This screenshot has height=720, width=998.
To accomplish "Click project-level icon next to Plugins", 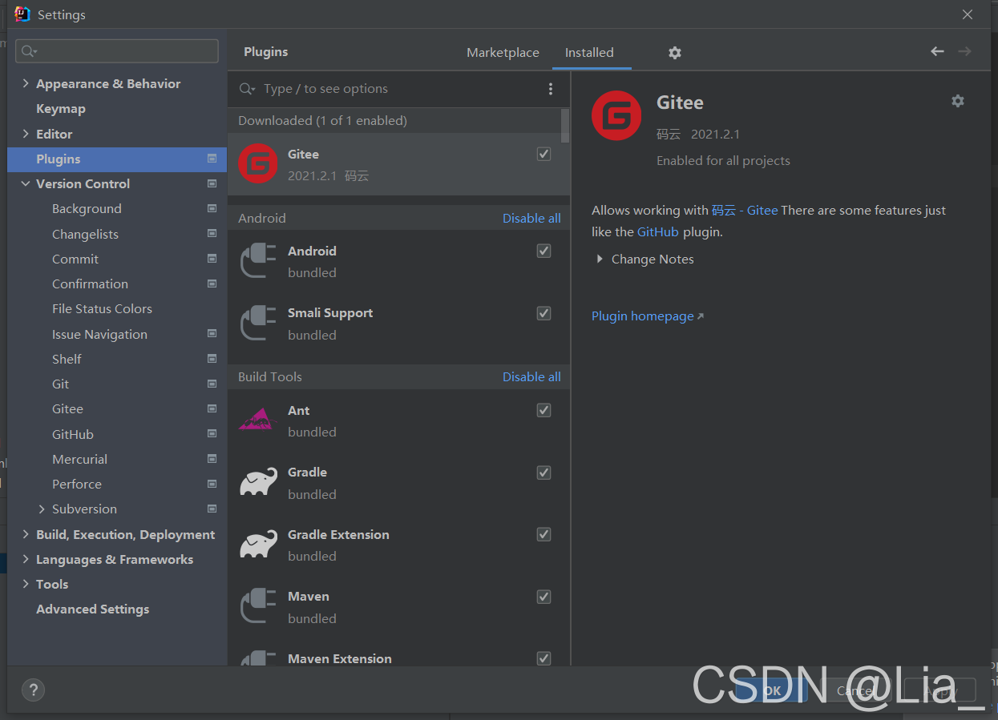I will [x=212, y=159].
